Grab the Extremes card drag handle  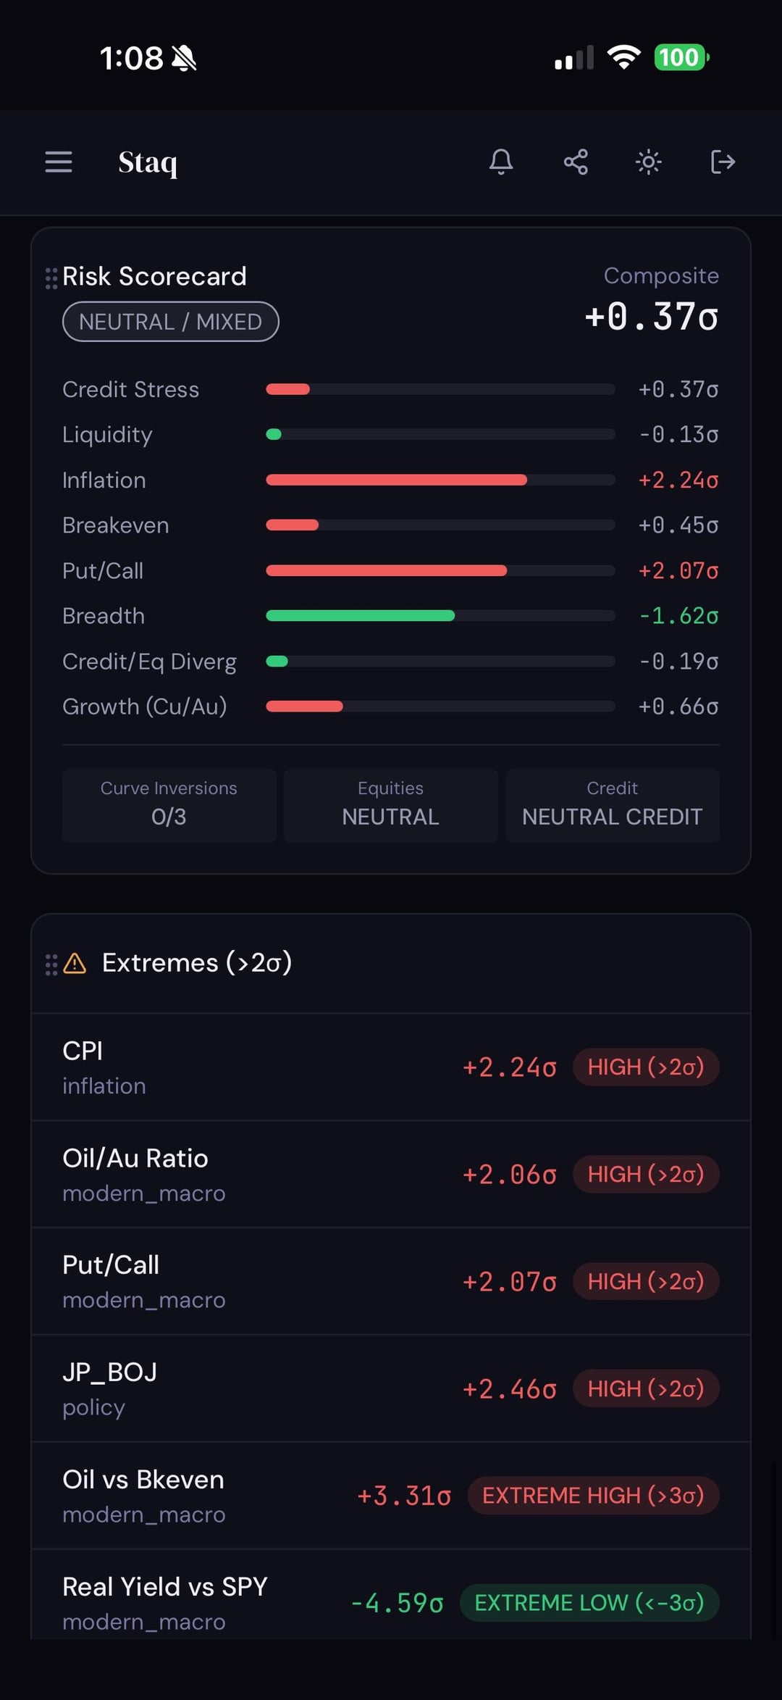(x=51, y=964)
